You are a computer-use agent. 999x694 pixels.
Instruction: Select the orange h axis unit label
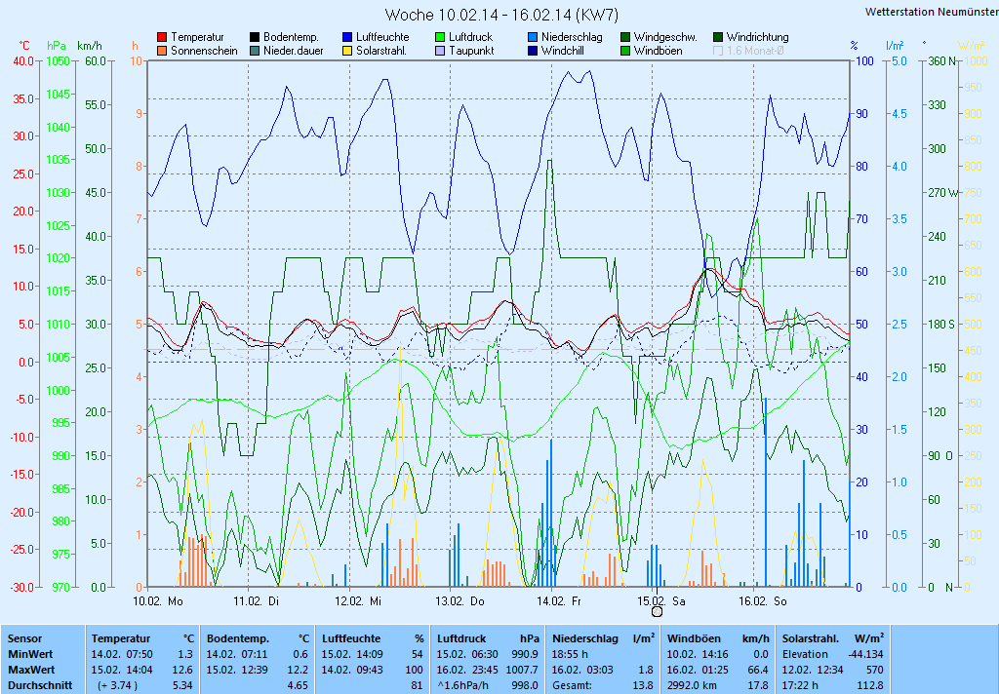click(x=135, y=46)
